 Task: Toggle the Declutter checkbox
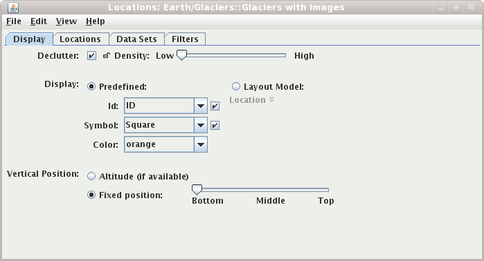91,56
